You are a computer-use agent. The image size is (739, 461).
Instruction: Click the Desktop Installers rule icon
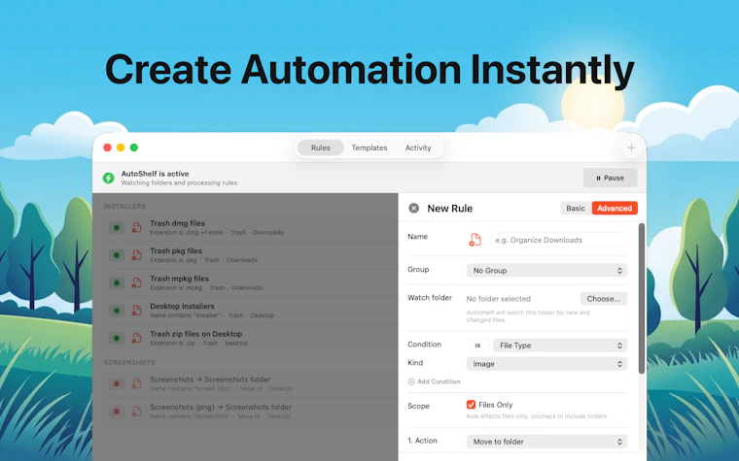tap(136, 311)
